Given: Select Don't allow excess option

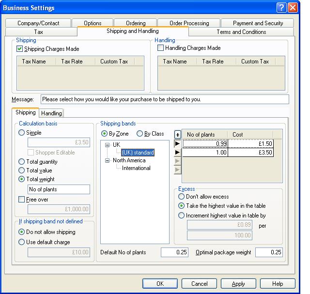Looking at the screenshot, I should point(182,197).
